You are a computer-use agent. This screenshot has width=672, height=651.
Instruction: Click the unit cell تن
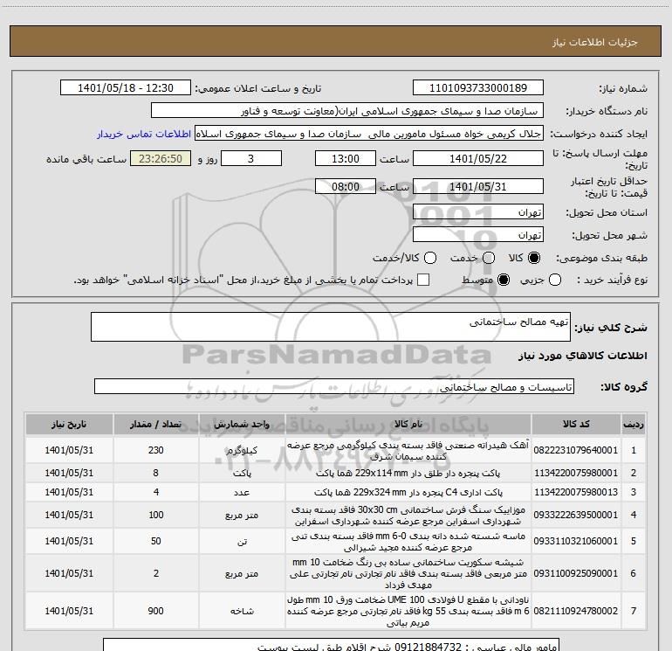(x=242, y=541)
